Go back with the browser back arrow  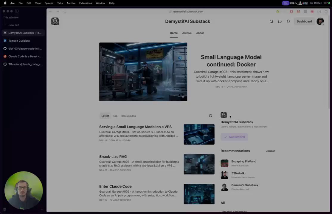point(50,12)
